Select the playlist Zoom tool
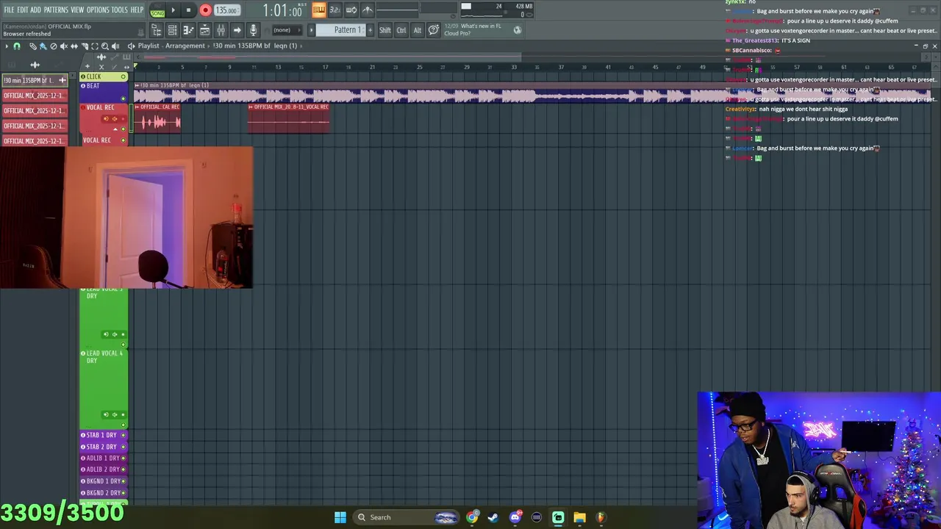This screenshot has width=941, height=529. (104, 46)
